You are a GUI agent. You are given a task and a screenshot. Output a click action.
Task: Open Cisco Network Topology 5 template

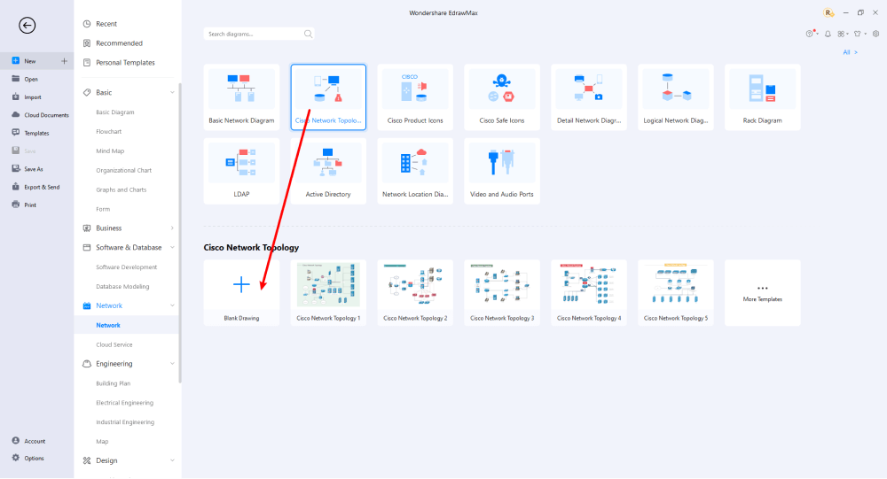675,292
